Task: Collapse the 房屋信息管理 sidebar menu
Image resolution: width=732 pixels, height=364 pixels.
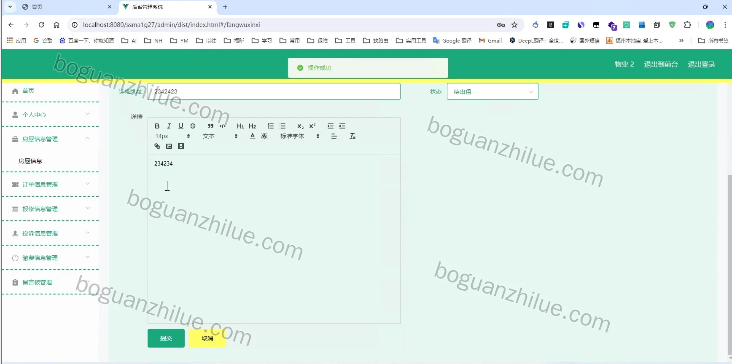Action: tap(50, 139)
